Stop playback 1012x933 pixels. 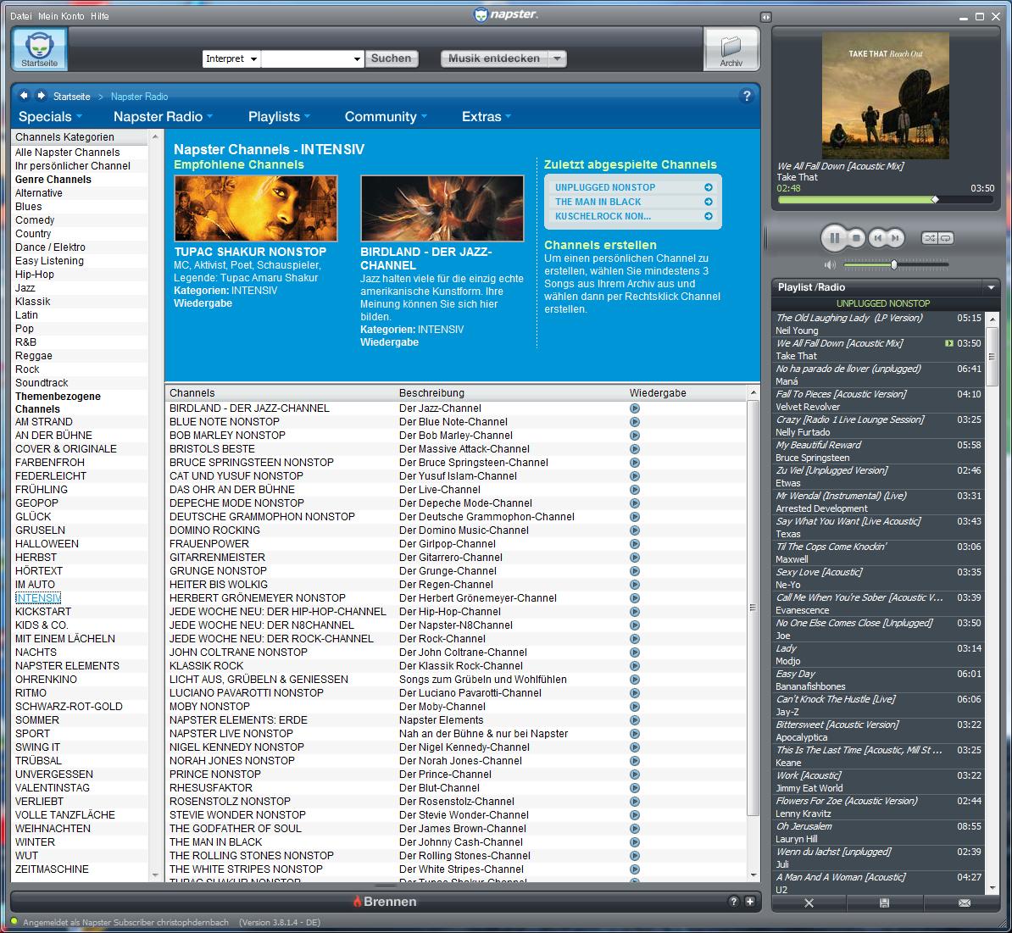pos(856,238)
